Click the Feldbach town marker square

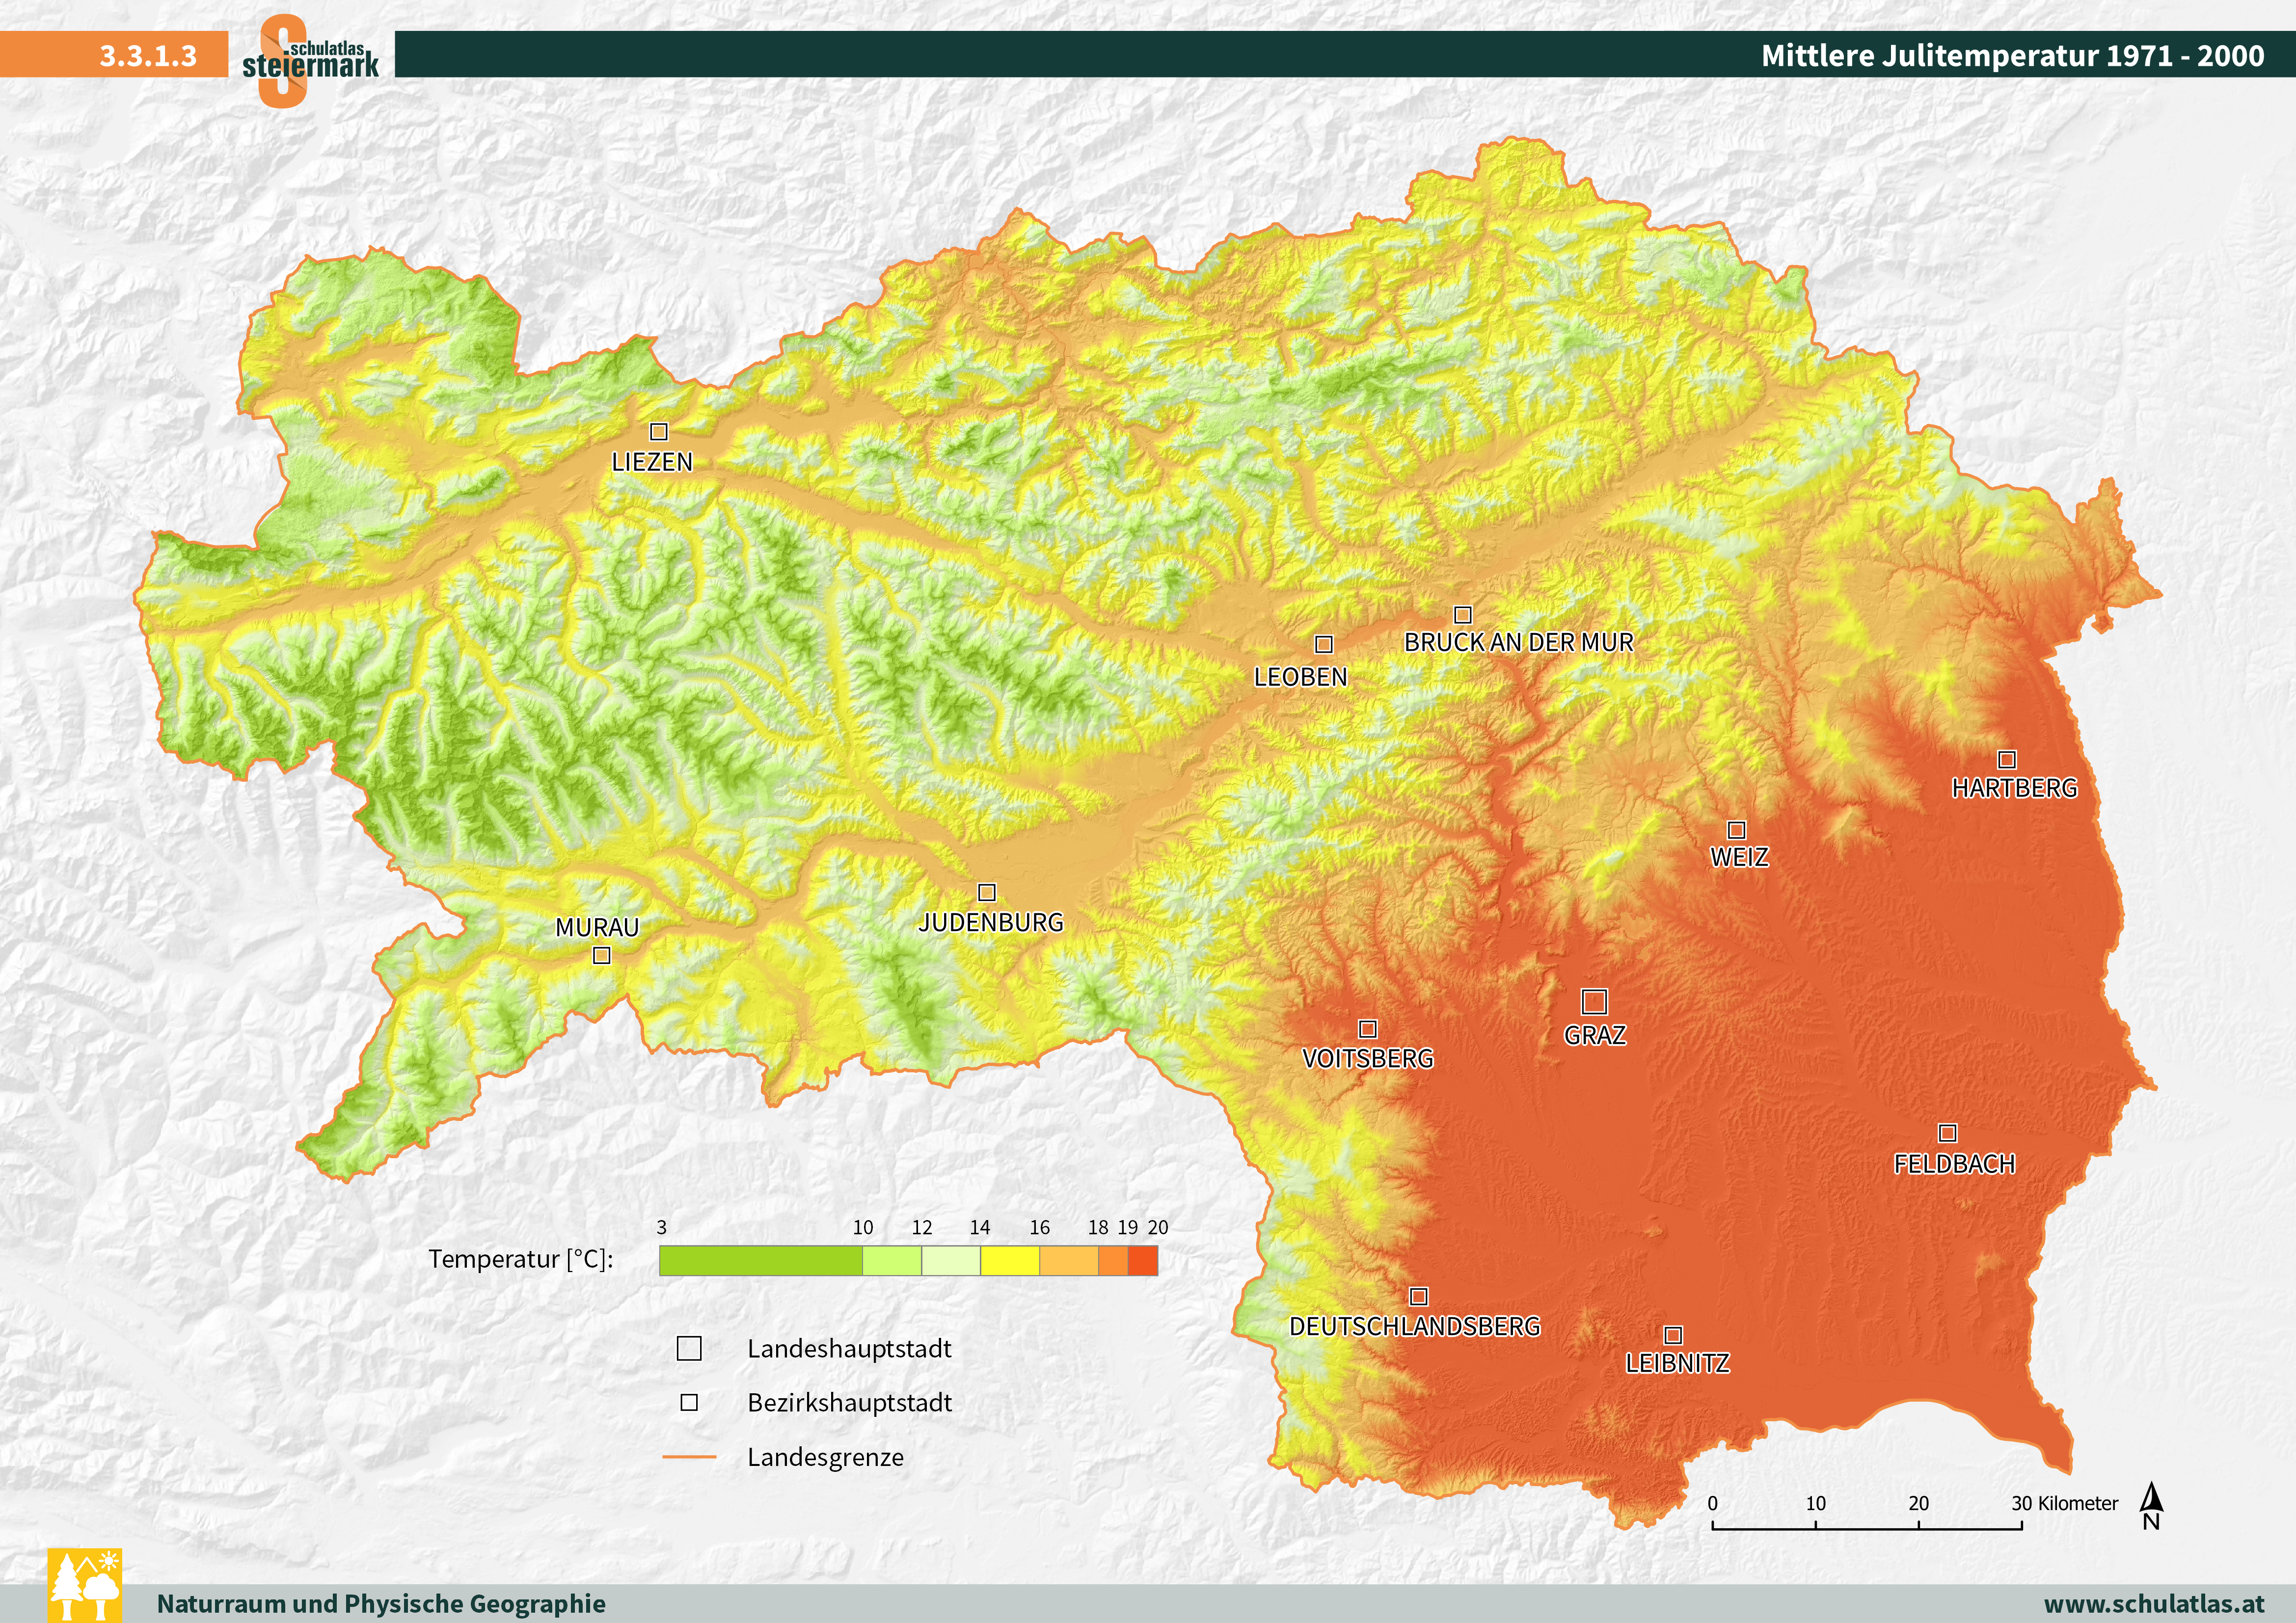click(x=1947, y=1133)
